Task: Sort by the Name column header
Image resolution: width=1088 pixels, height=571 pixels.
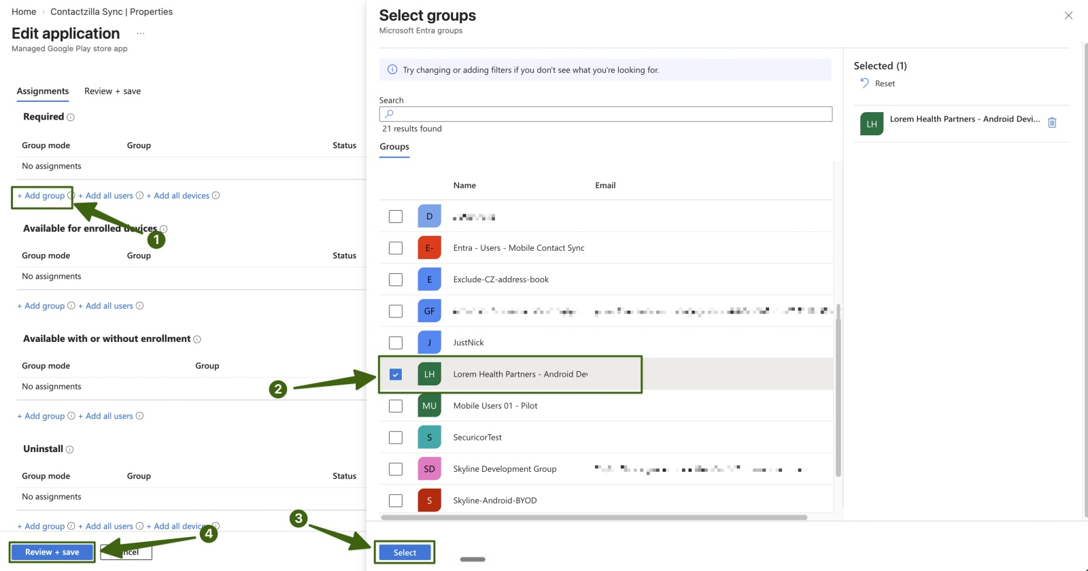Action: click(464, 186)
